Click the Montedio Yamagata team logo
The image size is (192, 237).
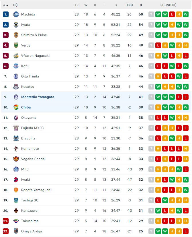[16, 97]
